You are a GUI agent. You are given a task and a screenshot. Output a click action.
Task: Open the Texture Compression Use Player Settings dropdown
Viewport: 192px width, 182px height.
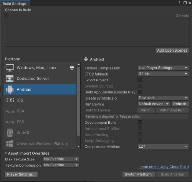[163, 68]
